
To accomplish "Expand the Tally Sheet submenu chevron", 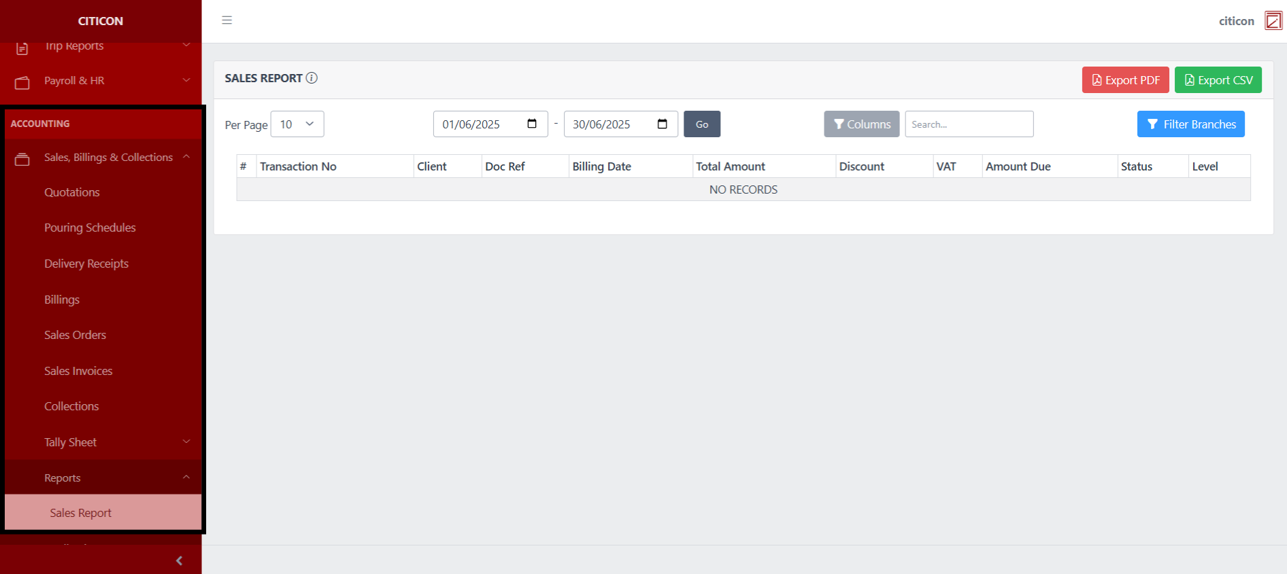I will (186, 442).
